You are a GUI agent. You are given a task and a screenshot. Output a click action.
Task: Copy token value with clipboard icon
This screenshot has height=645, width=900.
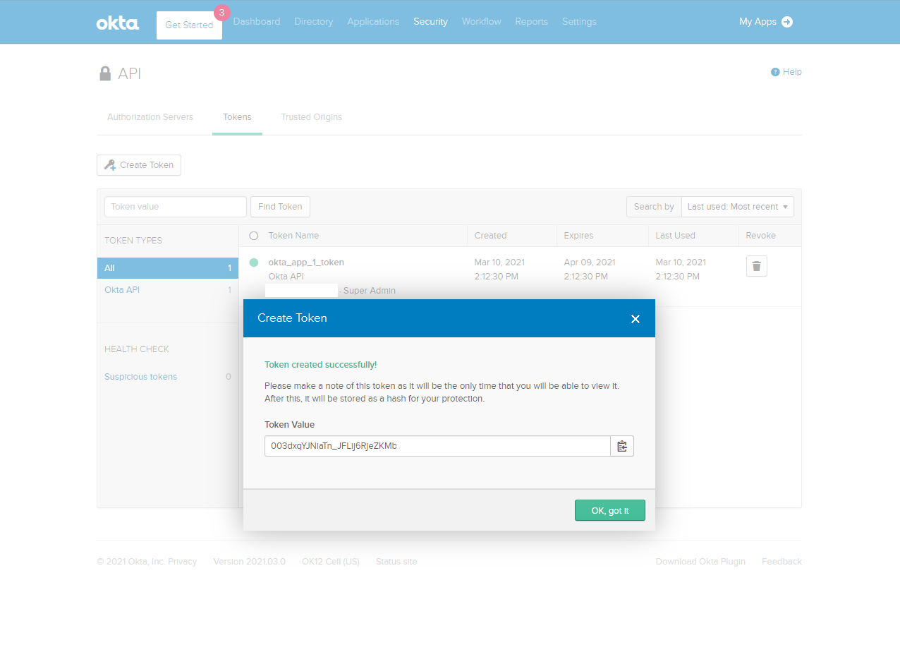(621, 446)
